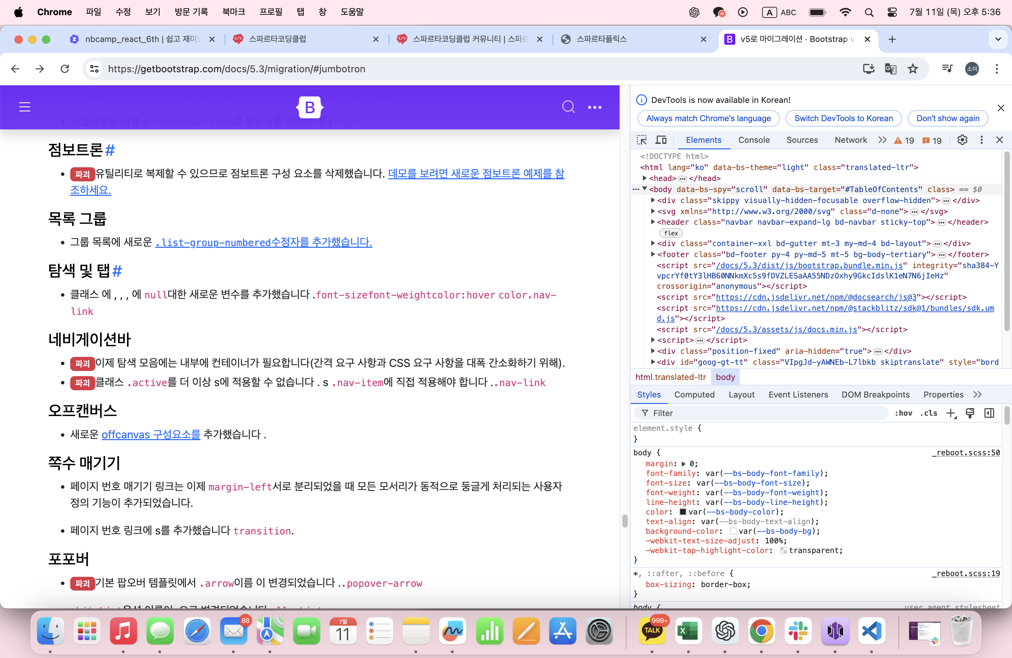The height and width of the screenshot is (658, 1012).
Task: Click the flex badge on header
Action: 671,233
